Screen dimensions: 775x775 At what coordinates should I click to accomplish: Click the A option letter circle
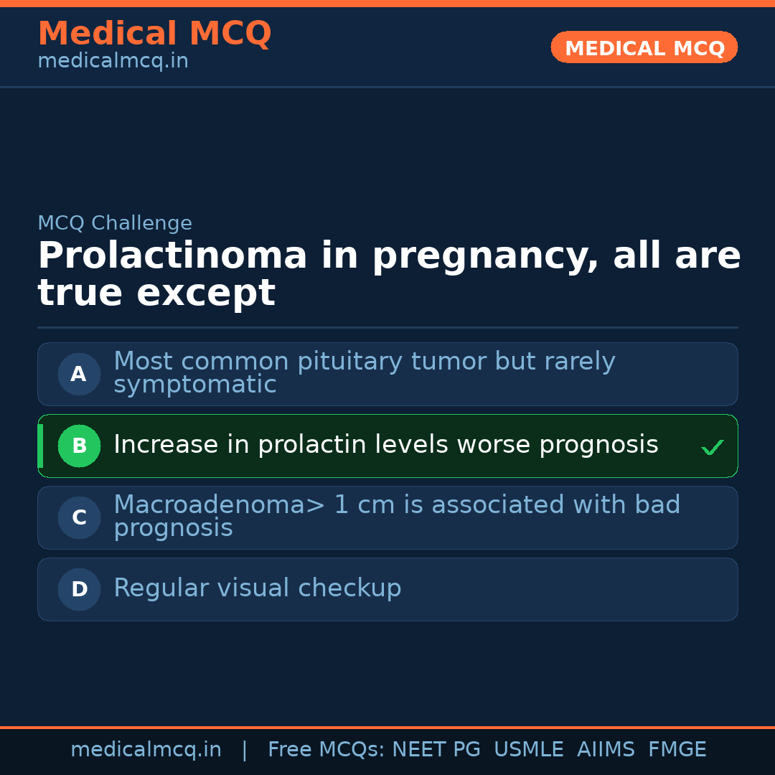pos(79,374)
